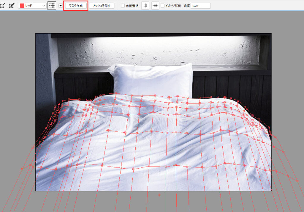Click the add horizontal mesh line icon

(x=155, y=6)
